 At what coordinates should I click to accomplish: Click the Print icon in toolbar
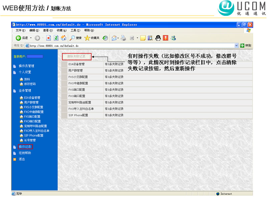[123, 38]
